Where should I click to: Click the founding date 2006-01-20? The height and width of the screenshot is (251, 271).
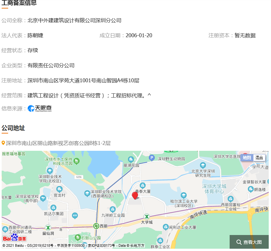139,35
